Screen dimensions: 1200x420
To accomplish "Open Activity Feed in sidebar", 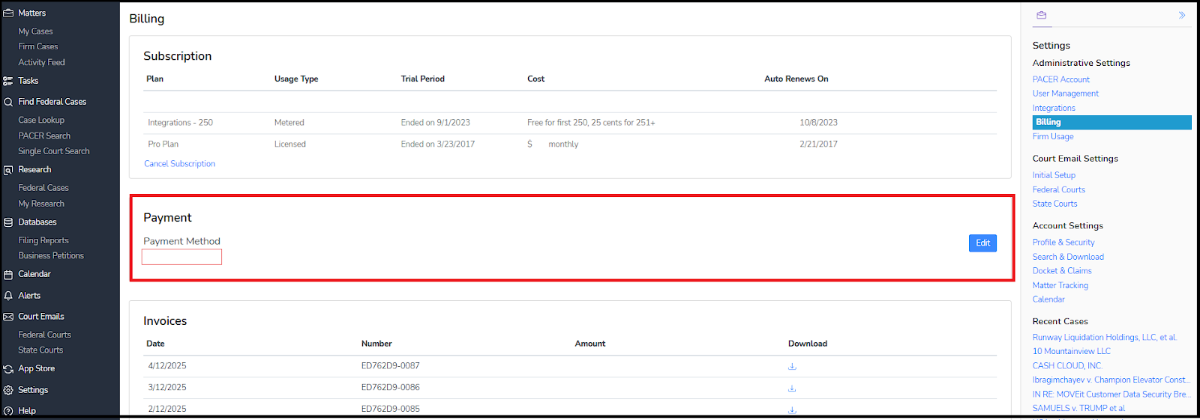I will (41, 62).
